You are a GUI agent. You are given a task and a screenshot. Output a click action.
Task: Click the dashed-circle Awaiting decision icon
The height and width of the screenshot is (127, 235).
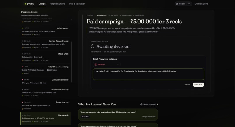pos(93,46)
